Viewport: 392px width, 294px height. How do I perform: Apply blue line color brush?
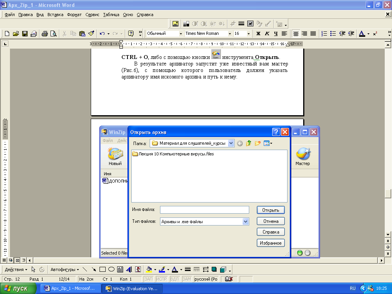162,269
